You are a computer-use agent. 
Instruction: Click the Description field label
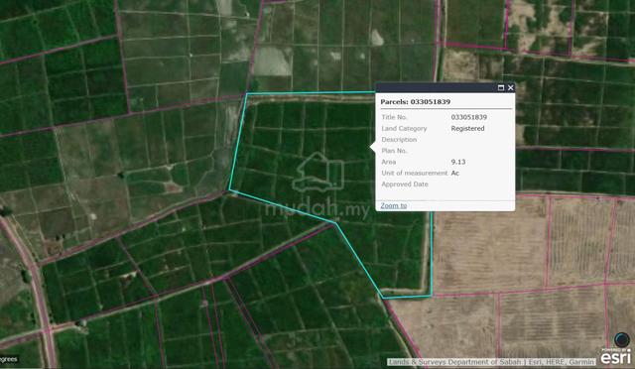coord(399,139)
